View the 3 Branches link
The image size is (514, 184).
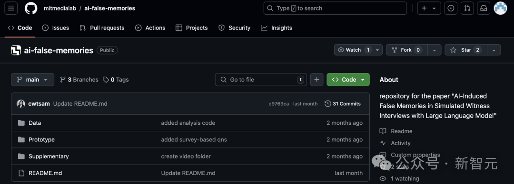coord(79,79)
